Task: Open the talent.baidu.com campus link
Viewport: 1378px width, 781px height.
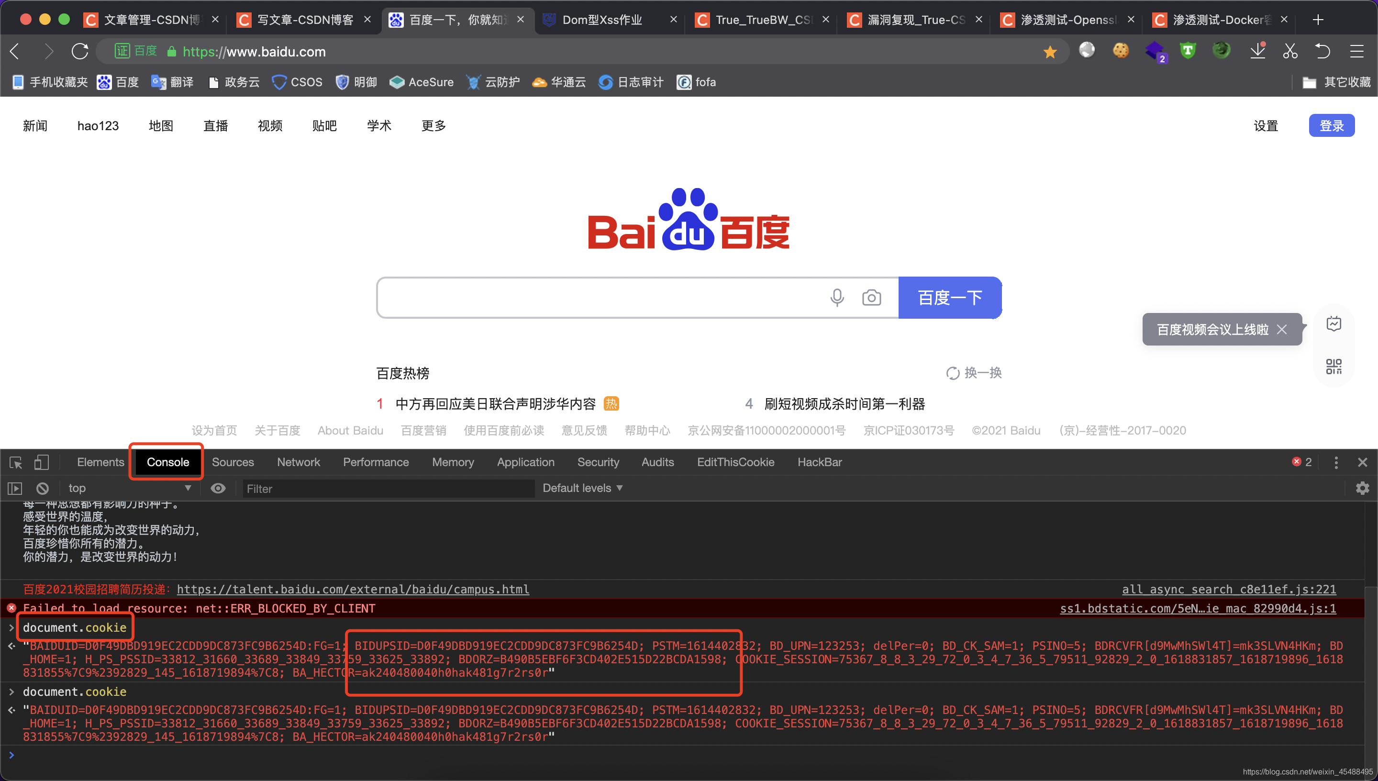Action: [x=353, y=589]
